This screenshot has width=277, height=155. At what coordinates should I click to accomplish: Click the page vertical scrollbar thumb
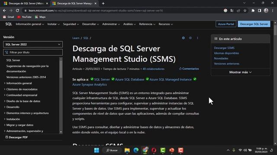click(275, 30)
